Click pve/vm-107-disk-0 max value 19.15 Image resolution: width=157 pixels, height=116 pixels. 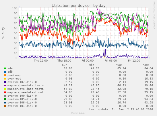click(x=149, y=82)
